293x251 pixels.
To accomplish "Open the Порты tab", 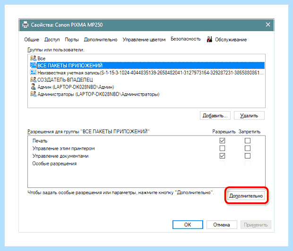I will [x=72, y=40].
